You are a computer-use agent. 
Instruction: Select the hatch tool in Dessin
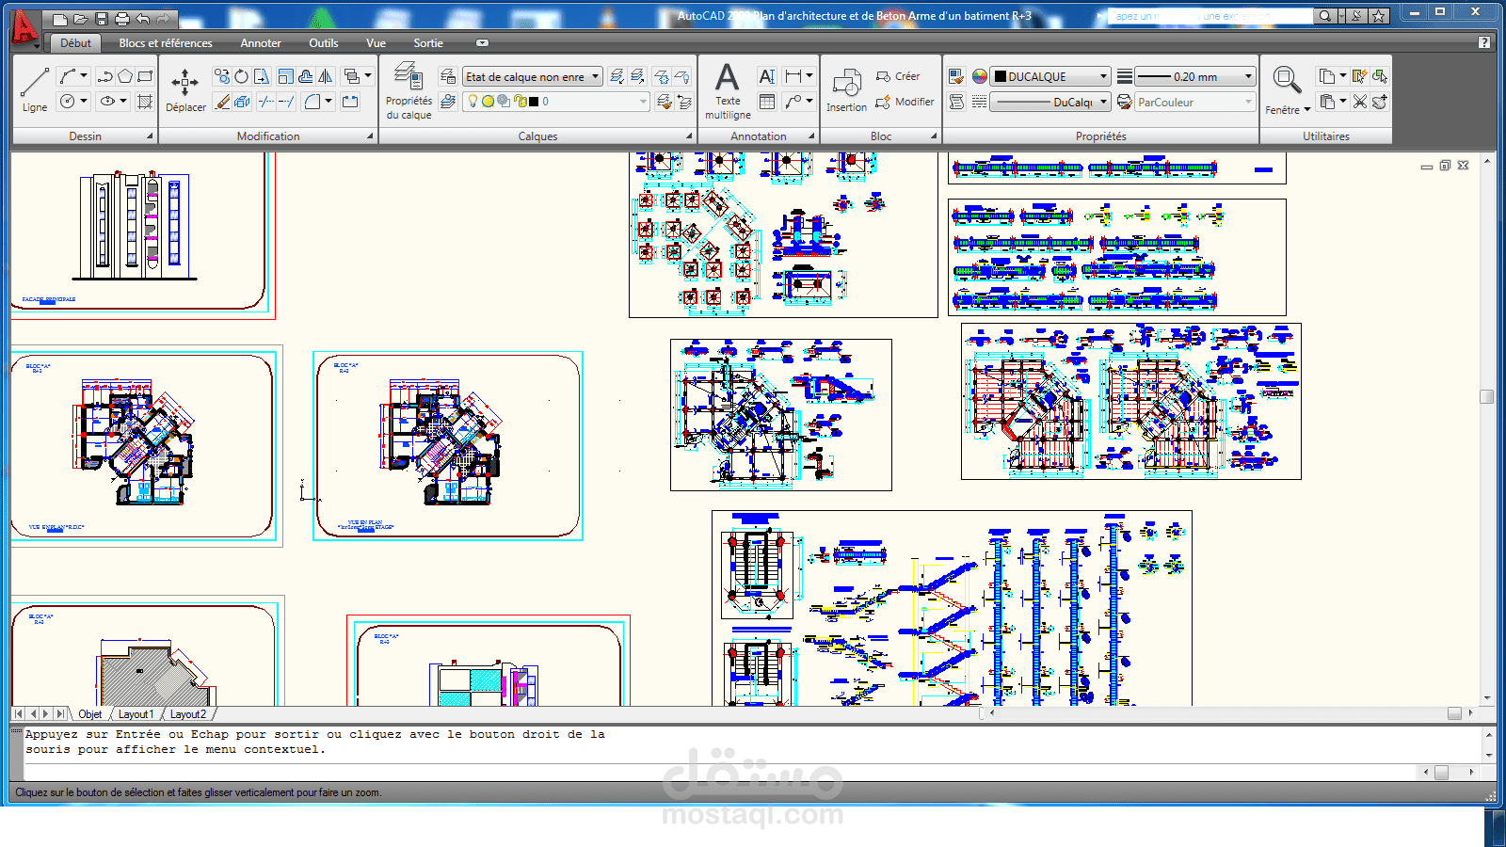[x=145, y=101]
